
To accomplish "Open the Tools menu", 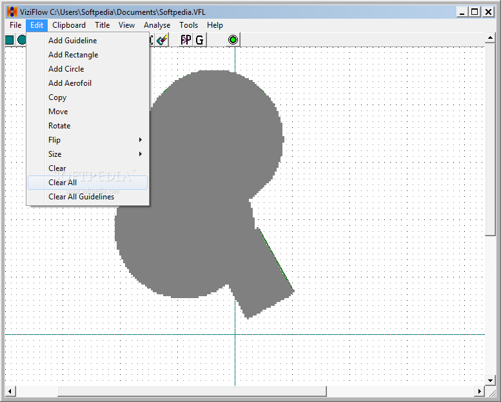I will coord(188,25).
